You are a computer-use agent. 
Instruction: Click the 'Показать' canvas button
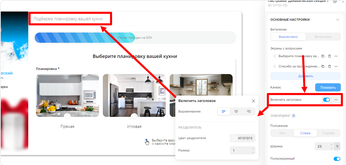tap(328, 87)
